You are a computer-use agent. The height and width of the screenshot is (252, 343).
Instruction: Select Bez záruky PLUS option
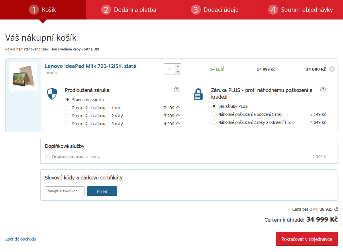coord(214,106)
